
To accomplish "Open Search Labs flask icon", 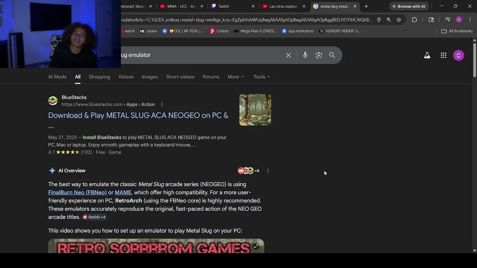I will click(x=427, y=55).
